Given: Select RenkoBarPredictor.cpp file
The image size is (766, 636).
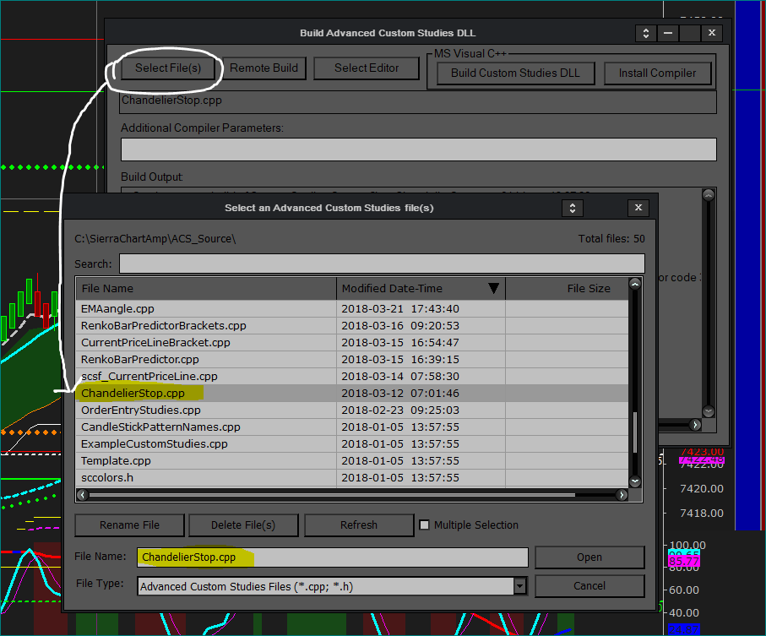Looking at the screenshot, I should point(352,360).
